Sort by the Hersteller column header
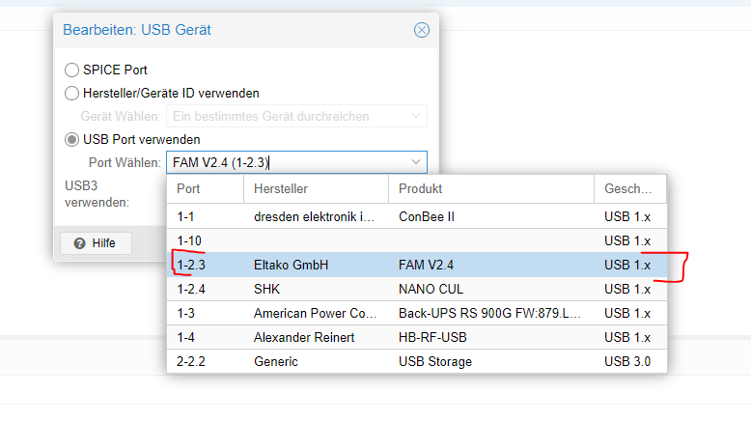 point(315,189)
